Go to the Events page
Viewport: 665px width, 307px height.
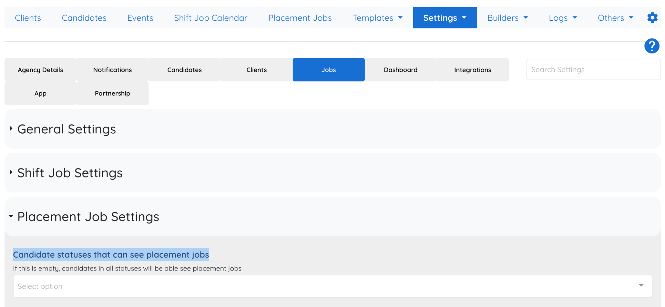click(140, 18)
